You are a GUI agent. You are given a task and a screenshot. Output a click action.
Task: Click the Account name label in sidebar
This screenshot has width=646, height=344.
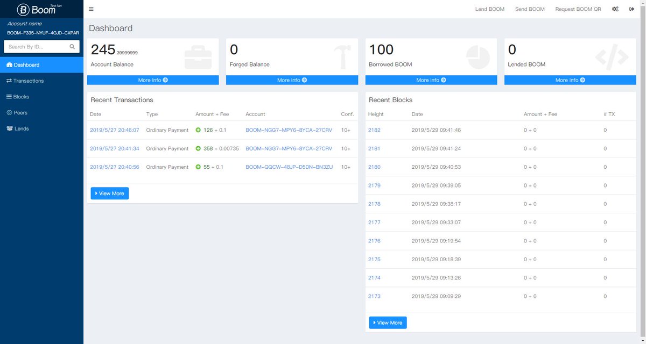24,24
